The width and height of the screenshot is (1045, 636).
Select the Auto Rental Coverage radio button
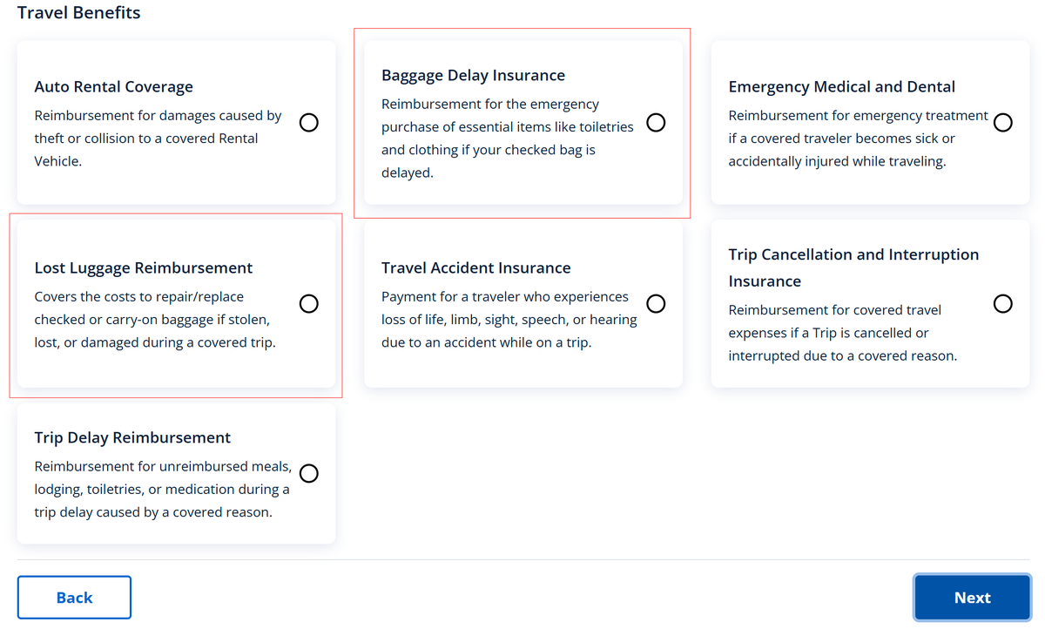point(308,122)
